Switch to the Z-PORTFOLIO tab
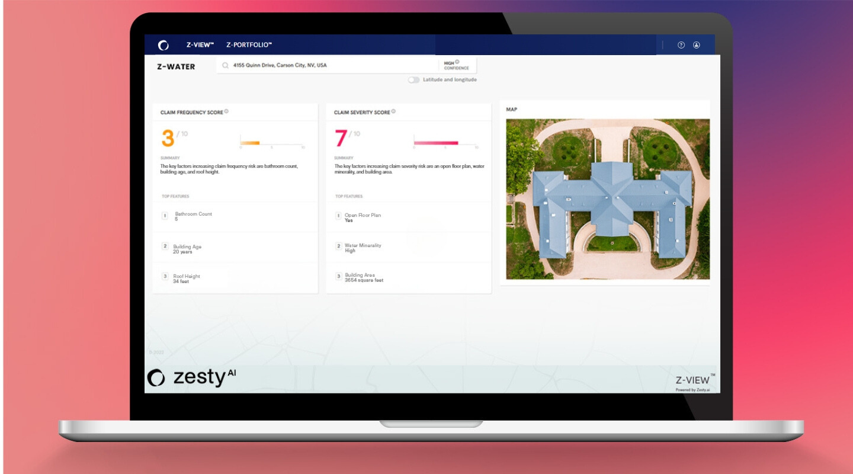853x474 pixels. click(x=249, y=45)
